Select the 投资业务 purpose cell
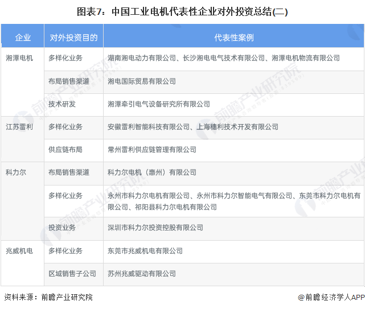Viewport: 365px width, 309px height. tap(62, 228)
